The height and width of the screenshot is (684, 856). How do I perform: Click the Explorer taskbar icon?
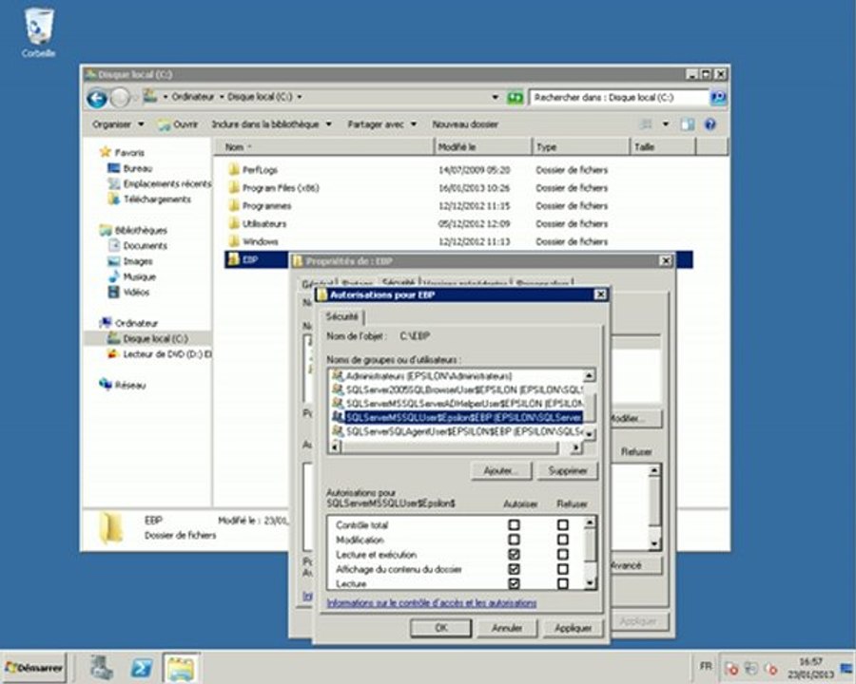[x=181, y=668]
